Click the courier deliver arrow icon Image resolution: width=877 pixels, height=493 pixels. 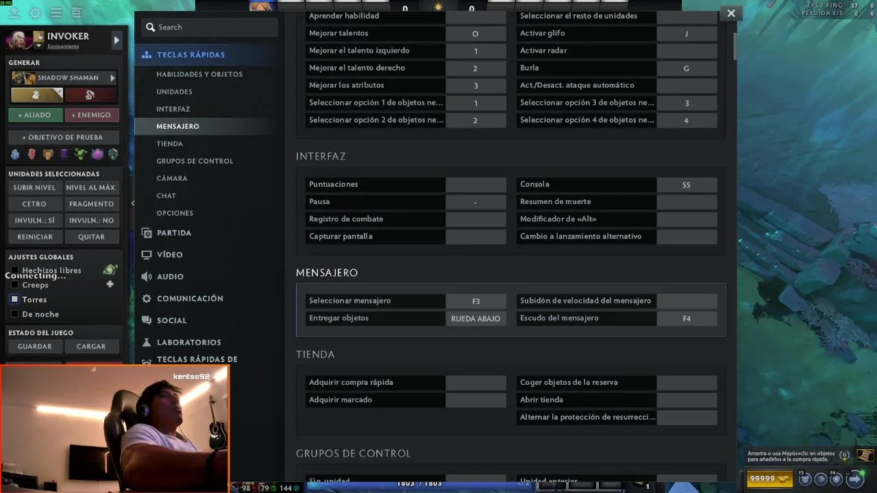855,479
